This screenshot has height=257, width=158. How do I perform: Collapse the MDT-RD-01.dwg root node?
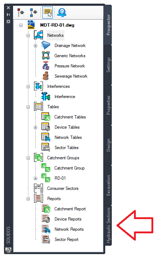point(21,26)
